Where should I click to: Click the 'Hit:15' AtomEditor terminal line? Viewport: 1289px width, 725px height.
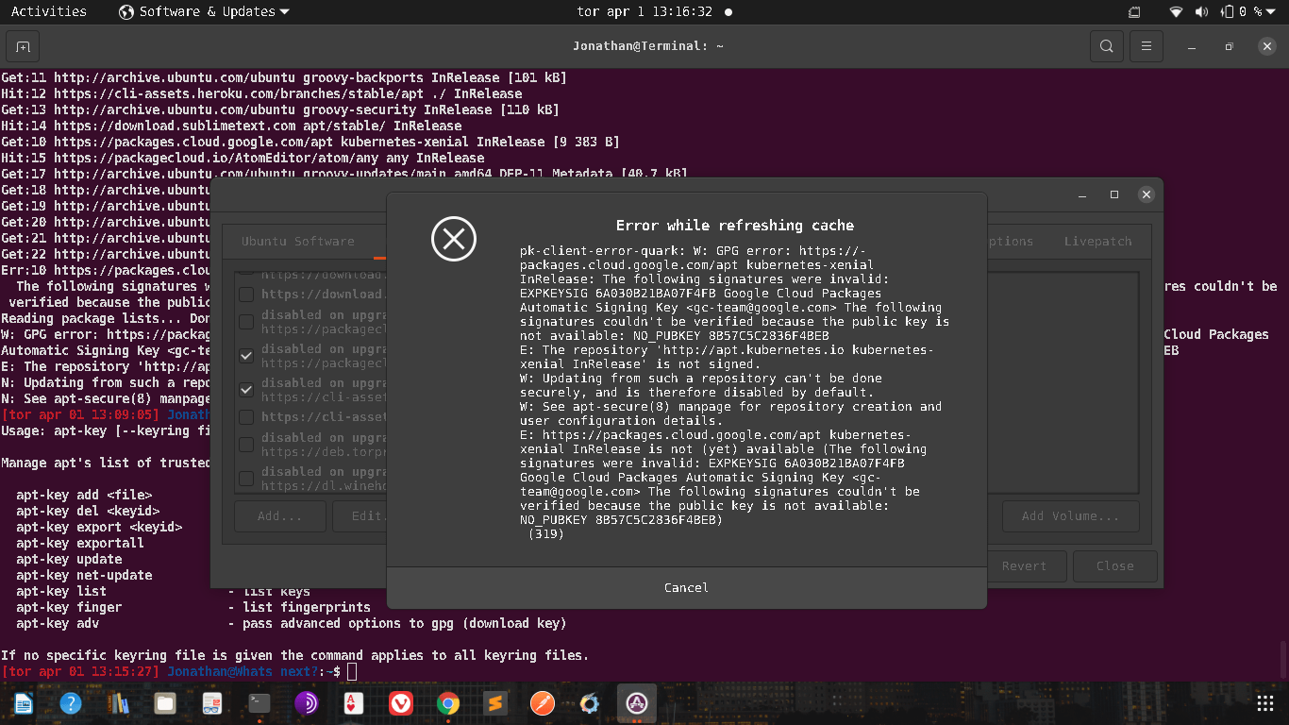(243, 158)
